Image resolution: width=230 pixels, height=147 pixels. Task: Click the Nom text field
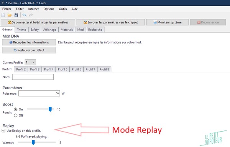click(33, 77)
